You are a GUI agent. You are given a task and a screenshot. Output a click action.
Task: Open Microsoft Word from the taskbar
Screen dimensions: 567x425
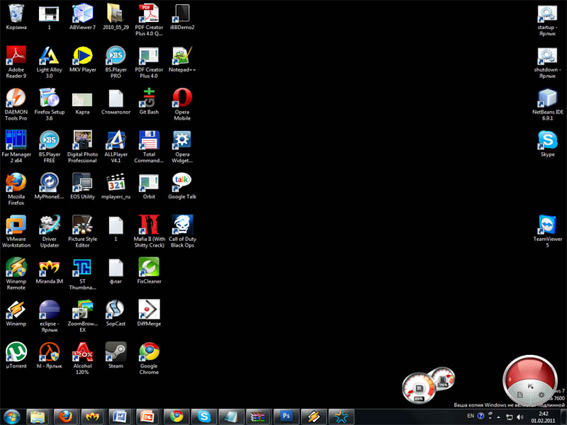coord(120,416)
